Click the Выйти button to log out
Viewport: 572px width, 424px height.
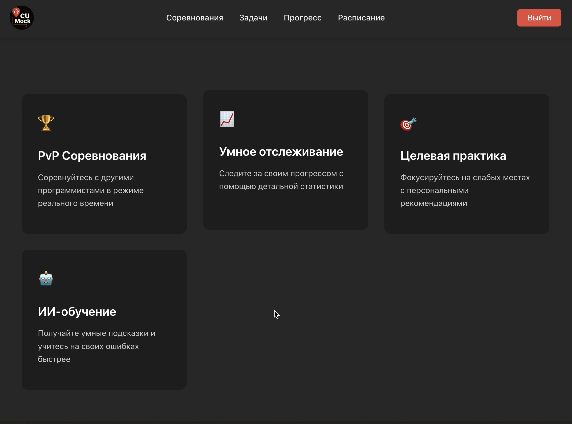539,17
